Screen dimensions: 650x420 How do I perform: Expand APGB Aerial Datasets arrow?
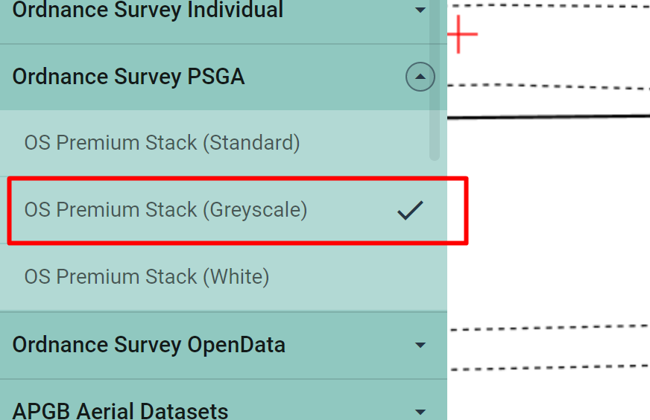tap(420, 411)
